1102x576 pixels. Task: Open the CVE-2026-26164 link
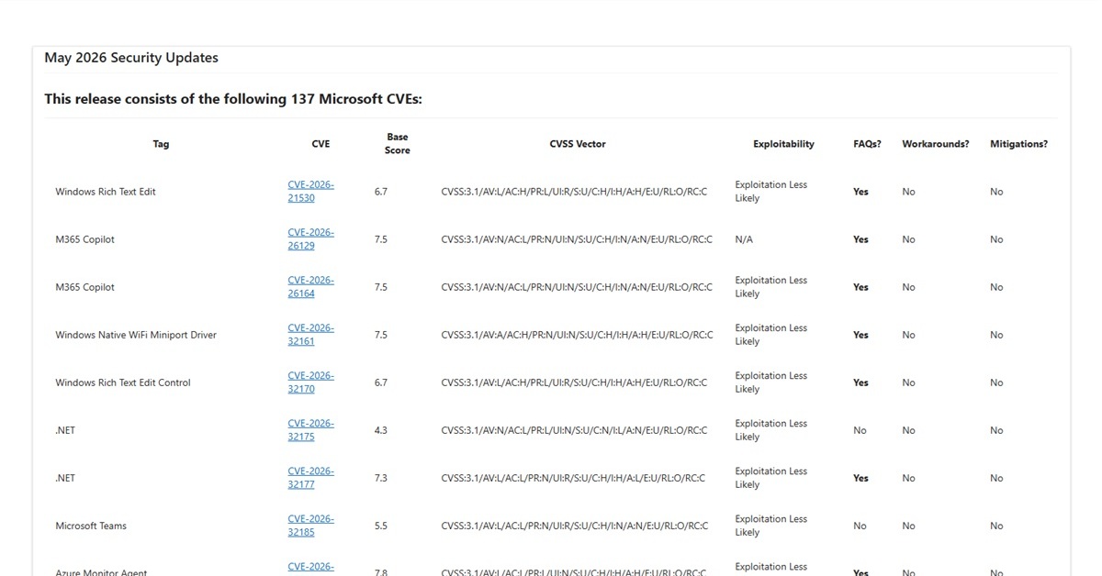(x=310, y=287)
